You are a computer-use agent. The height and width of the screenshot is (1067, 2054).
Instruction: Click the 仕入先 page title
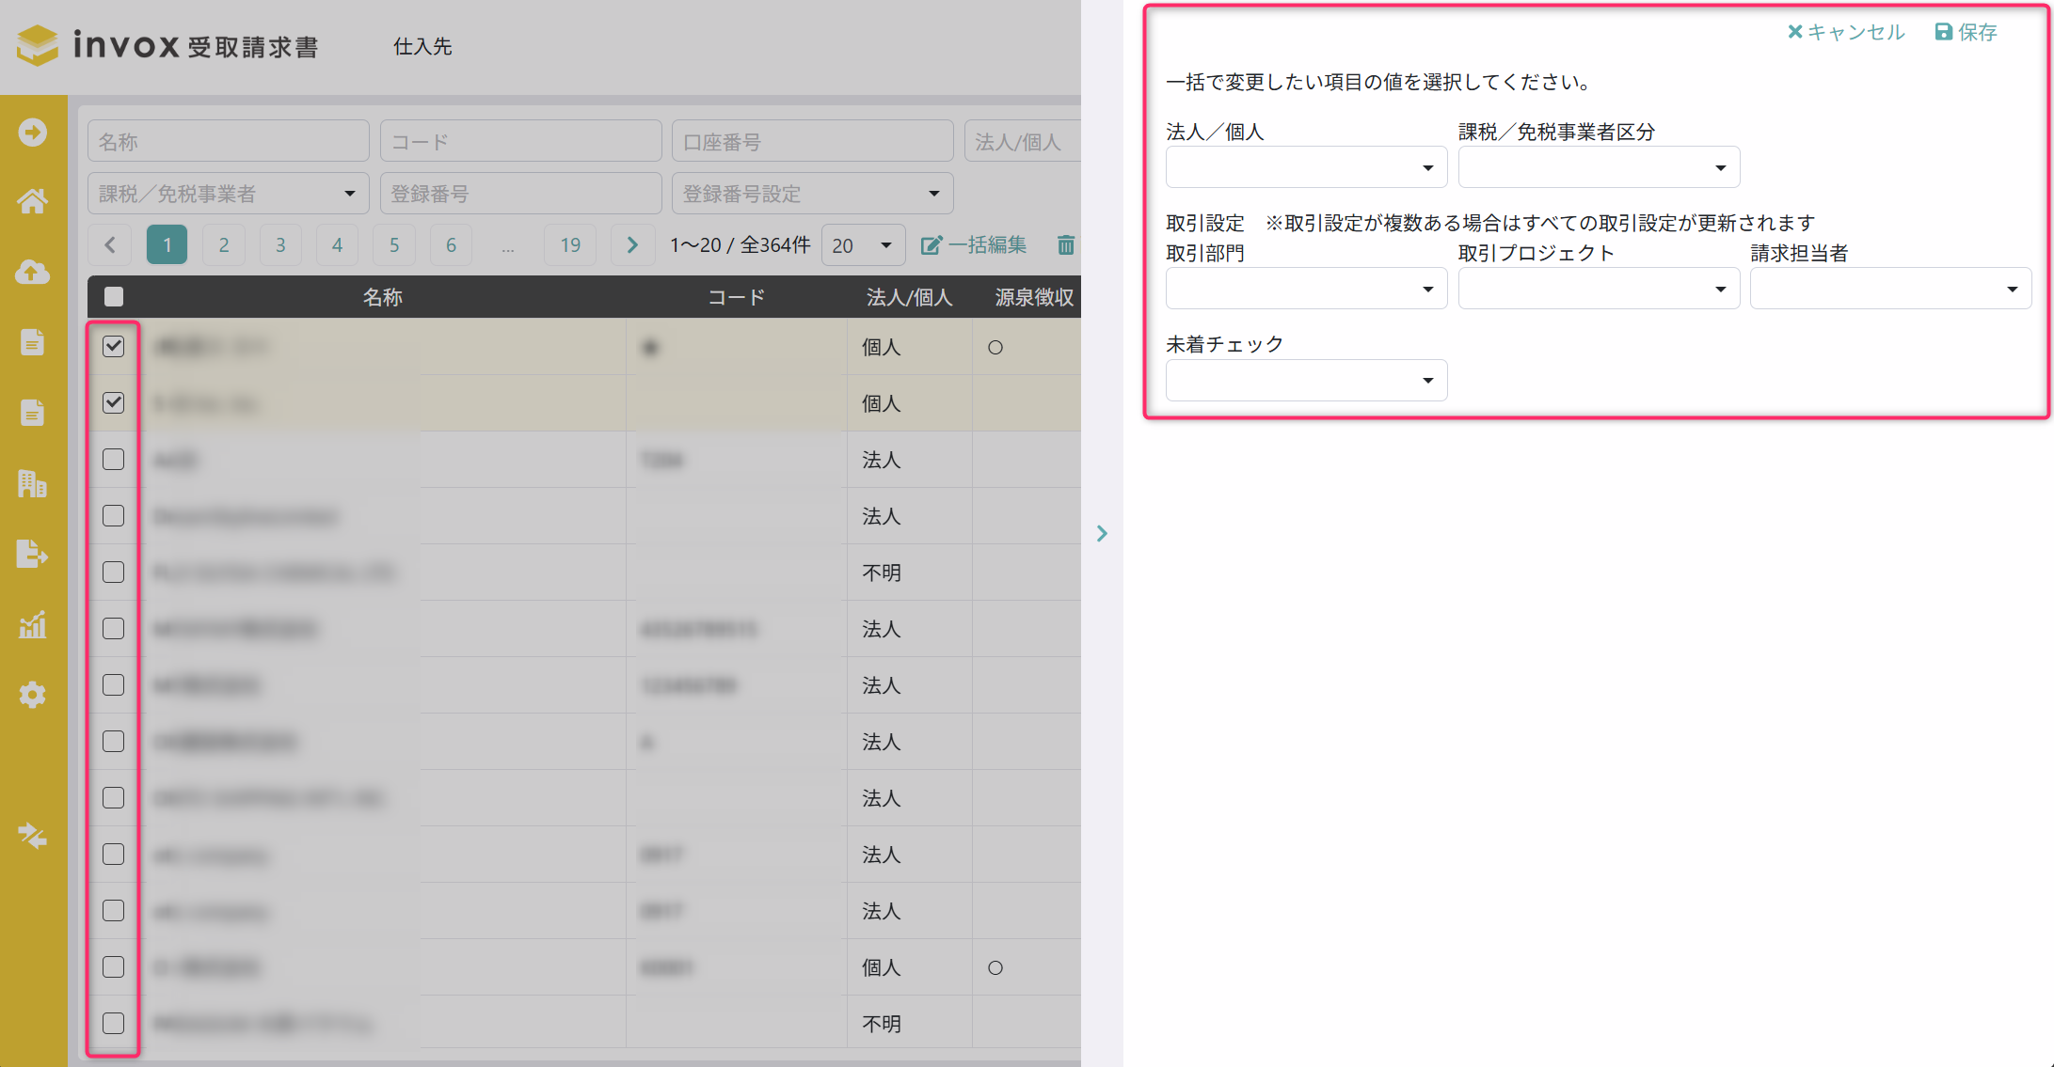tap(422, 46)
